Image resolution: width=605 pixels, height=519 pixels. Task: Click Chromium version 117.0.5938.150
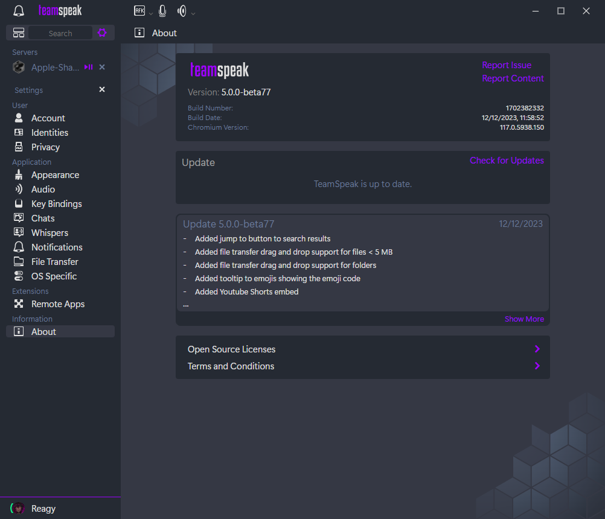point(522,127)
